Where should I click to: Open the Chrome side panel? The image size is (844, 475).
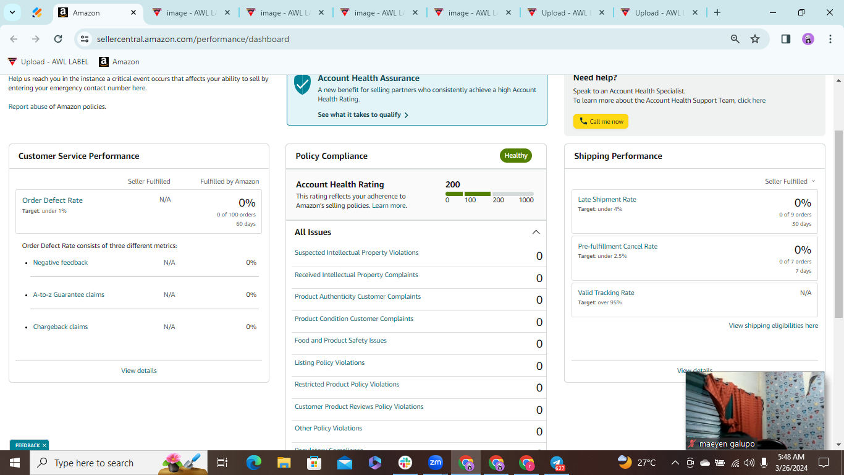(786, 39)
